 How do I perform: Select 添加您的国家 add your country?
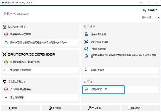tap(40, 98)
